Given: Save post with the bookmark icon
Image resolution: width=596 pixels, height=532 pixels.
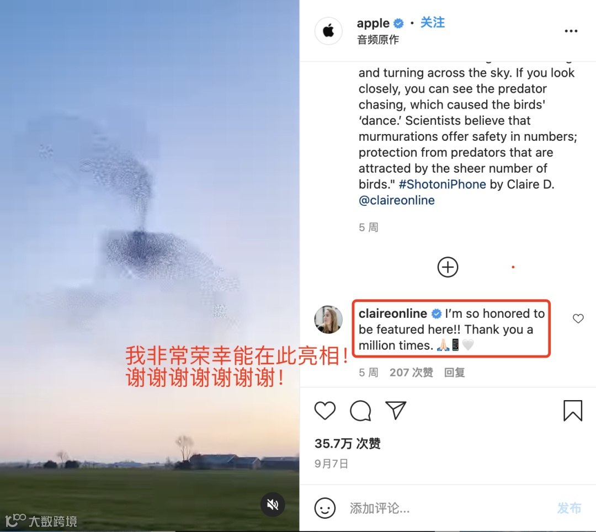Looking at the screenshot, I should (572, 411).
